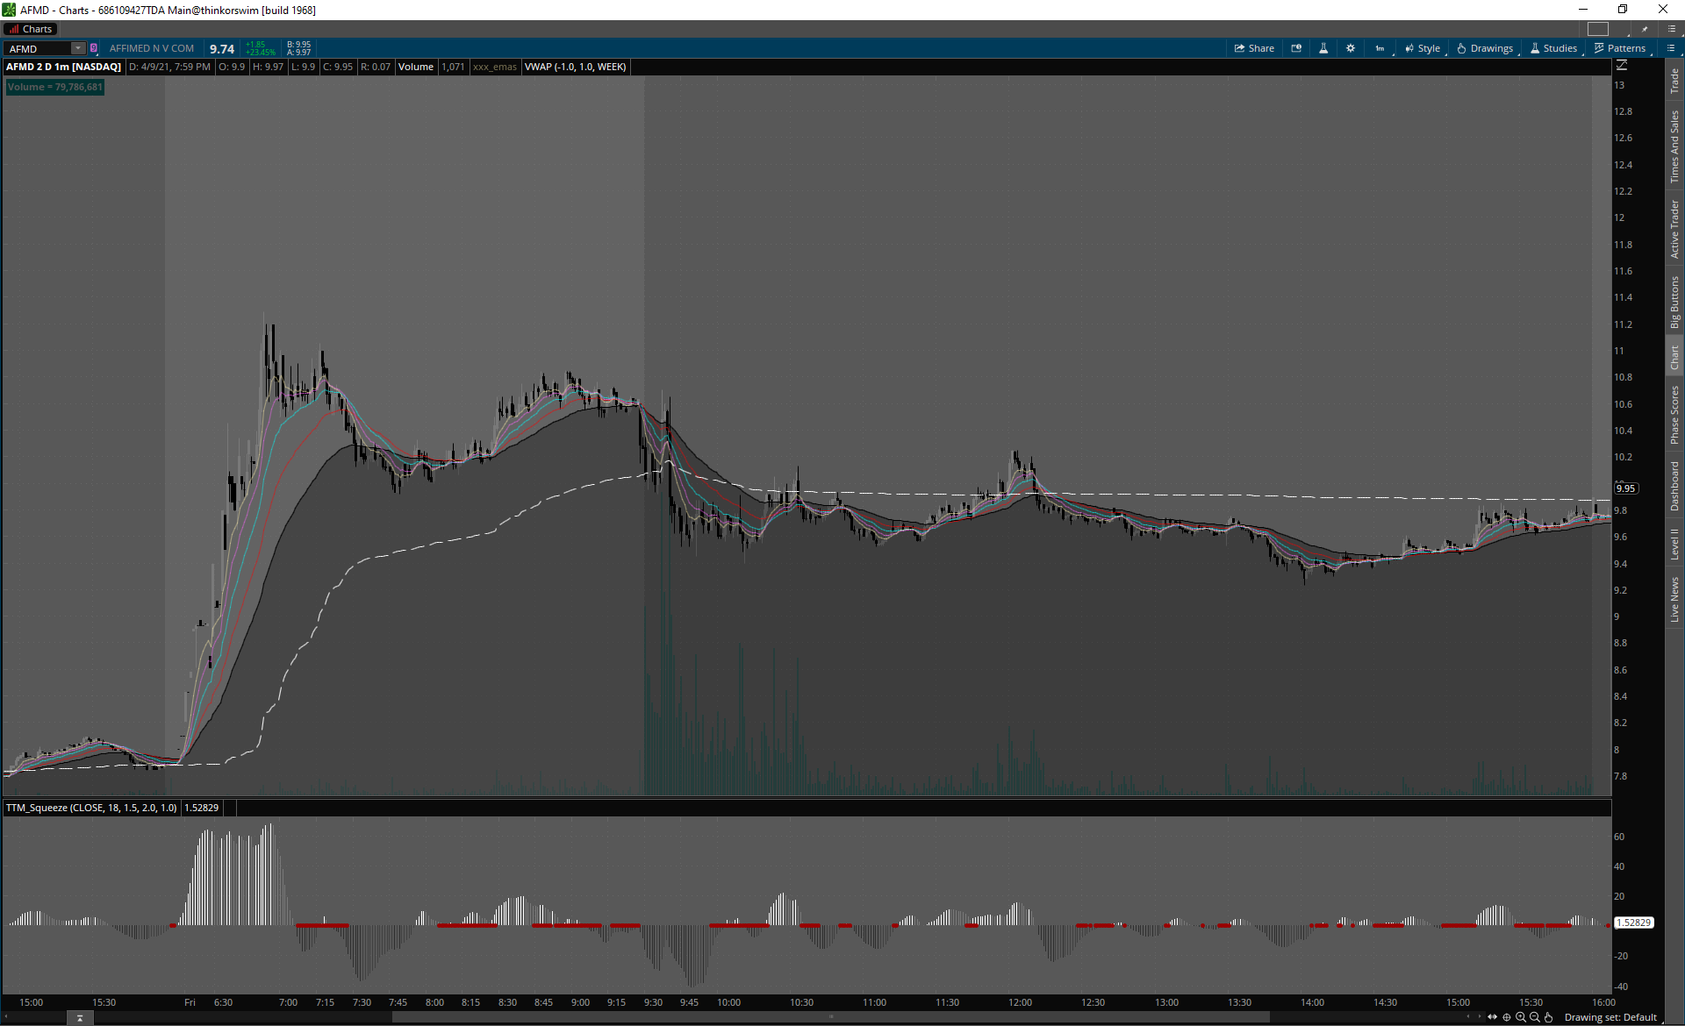Click the horizontal chart scrollbar
This screenshot has width=1685, height=1026.
point(830,1017)
